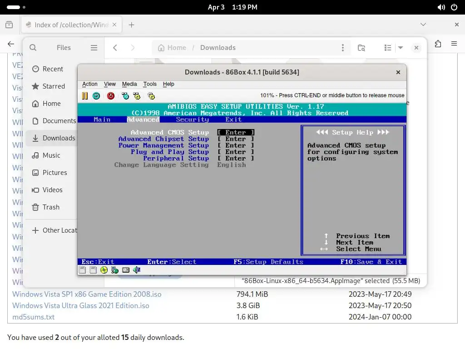Screen dimensions: 465x349
Task: Open view options dropdown arrow in Files
Action: pos(401,47)
